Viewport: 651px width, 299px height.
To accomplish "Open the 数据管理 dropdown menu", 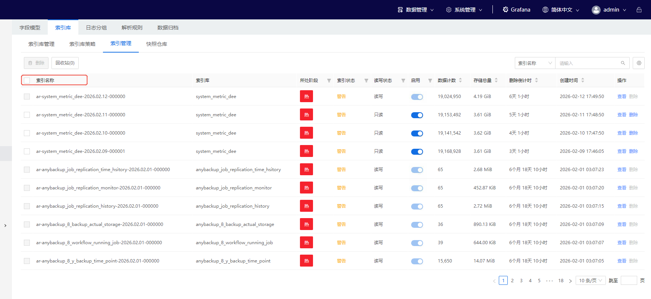I will tap(416, 10).
